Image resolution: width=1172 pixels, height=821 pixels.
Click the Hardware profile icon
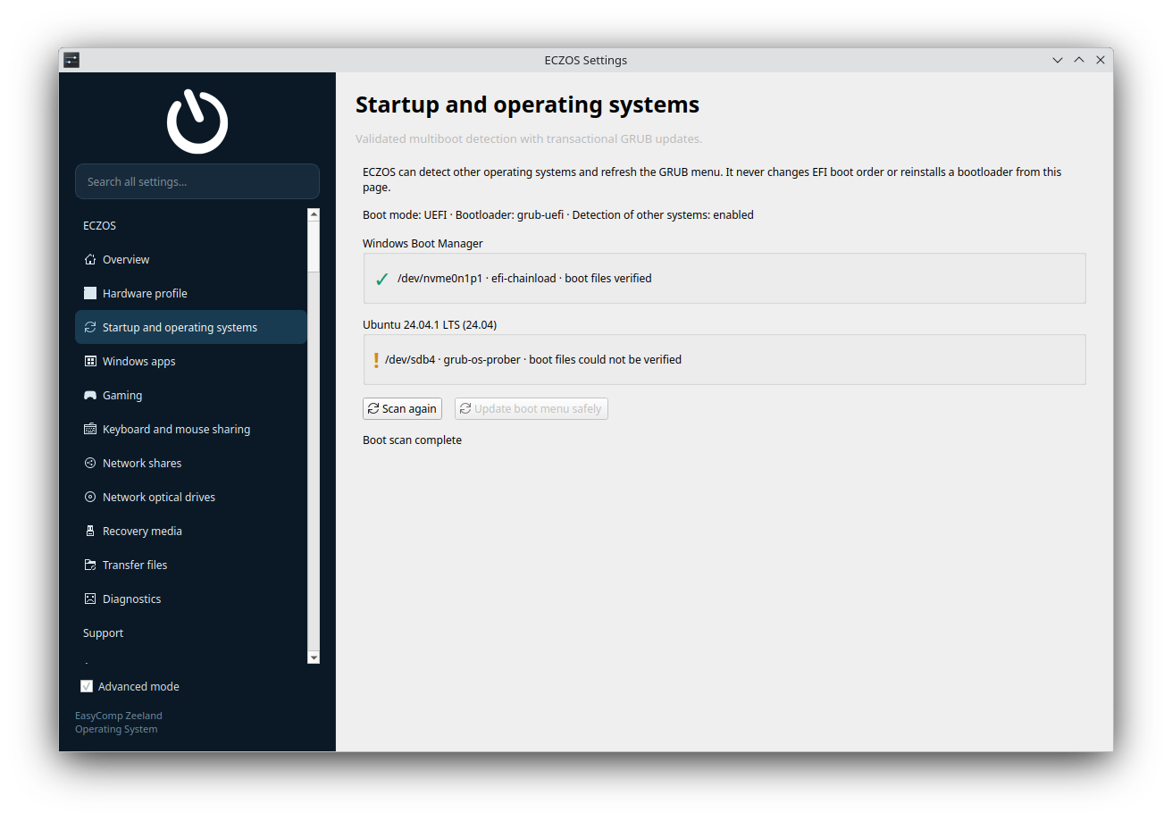point(90,294)
